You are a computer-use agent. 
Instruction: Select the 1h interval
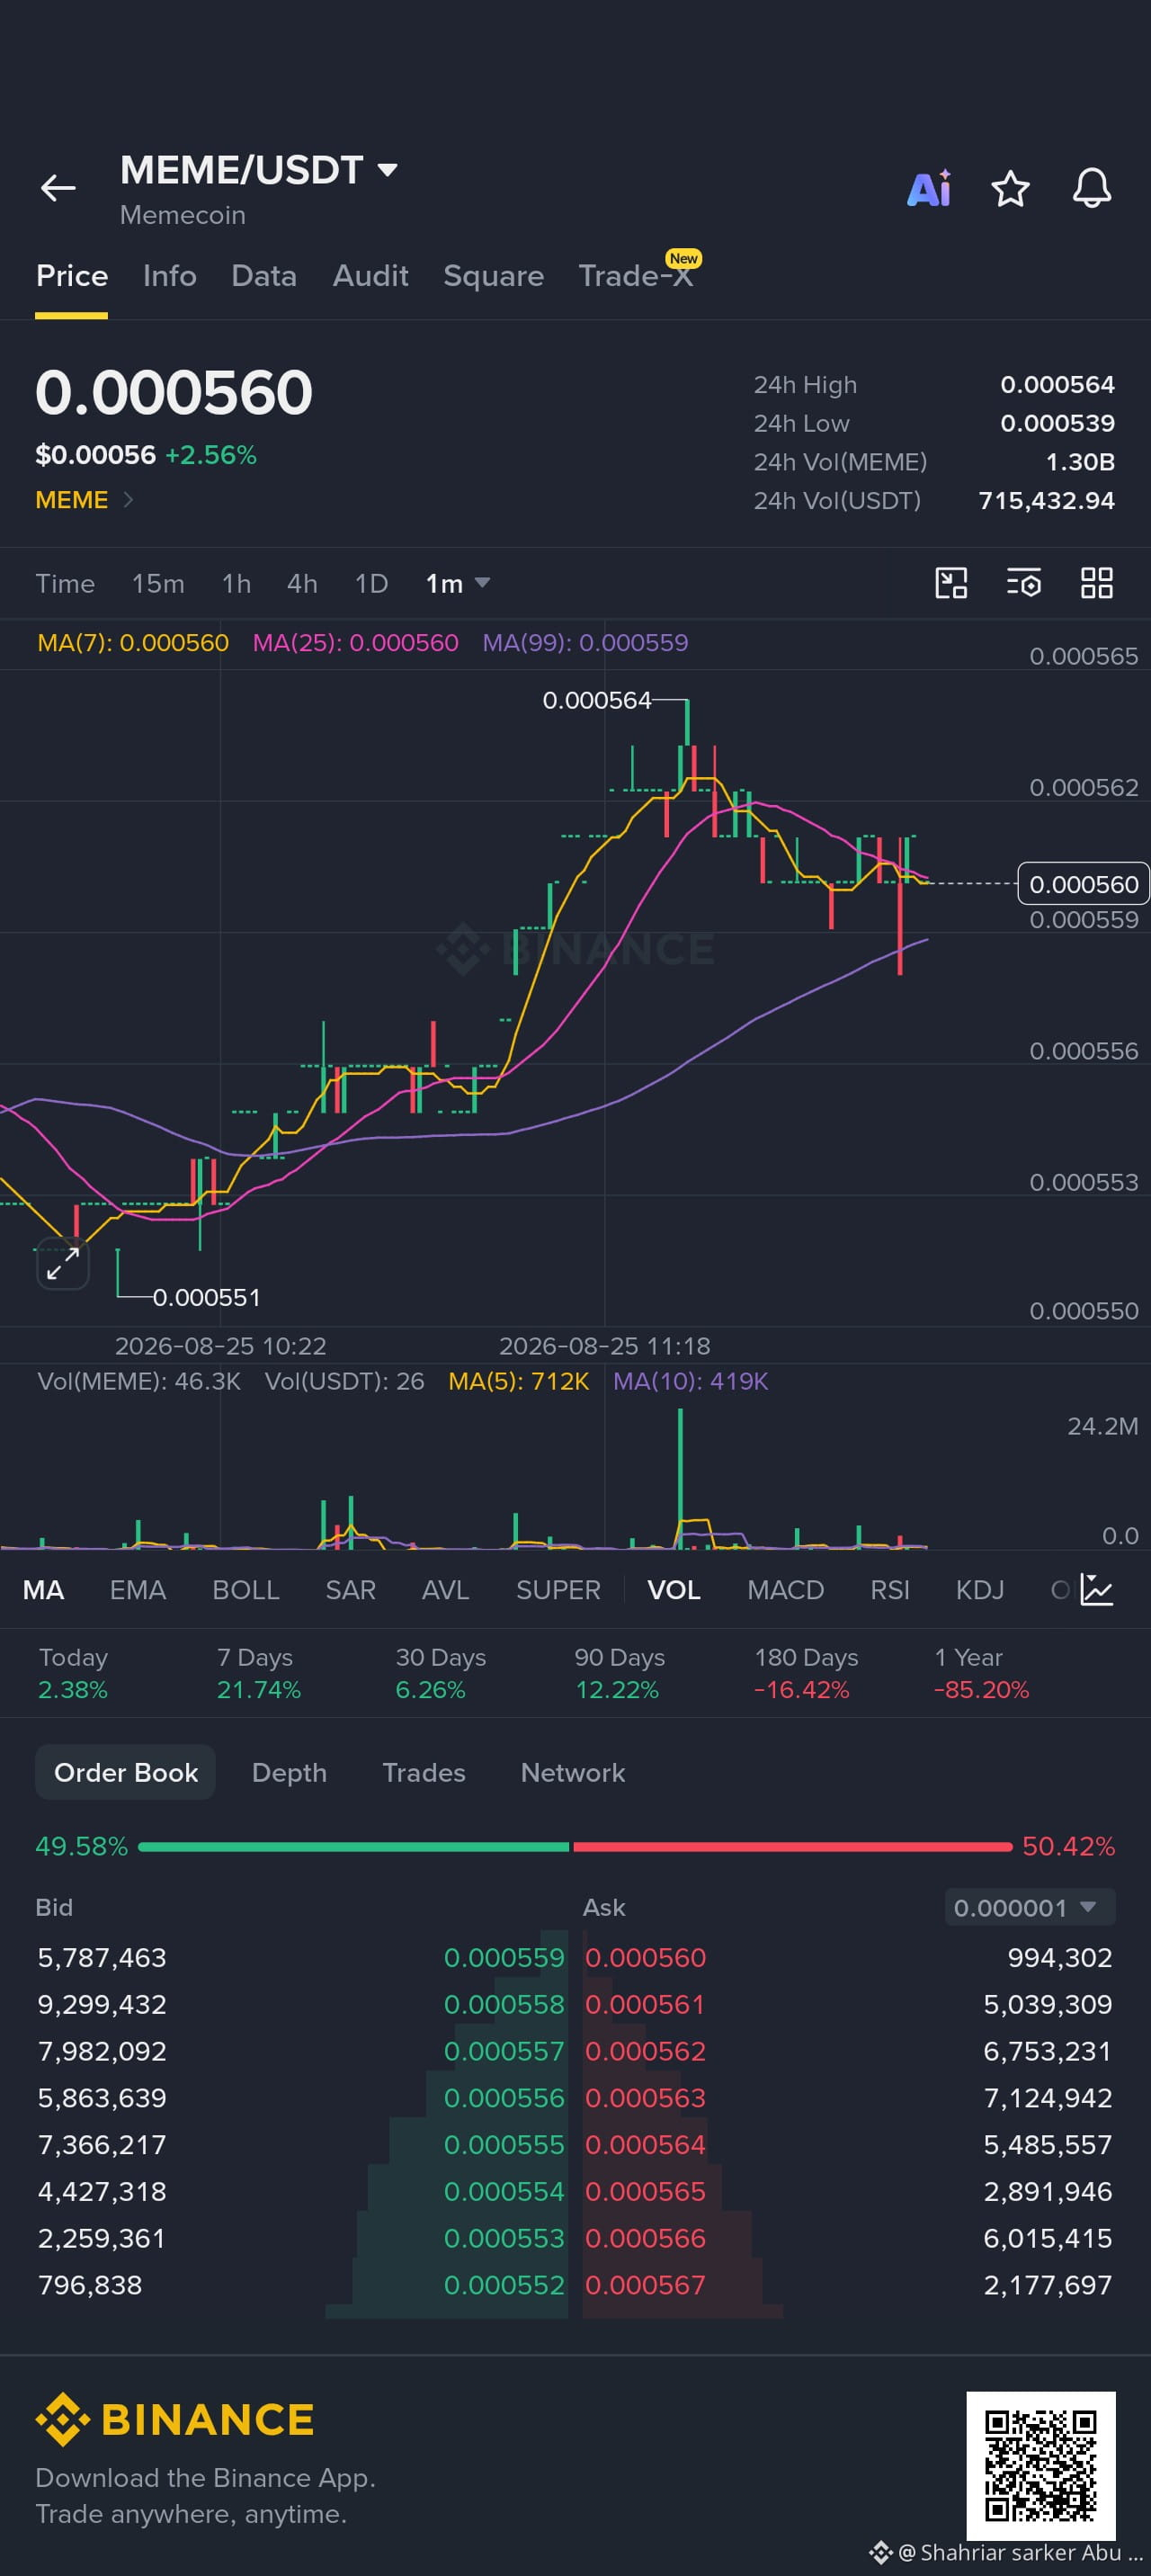[x=236, y=583]
